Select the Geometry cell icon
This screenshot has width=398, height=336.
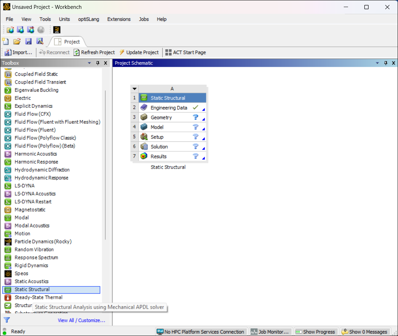[144, 117]
